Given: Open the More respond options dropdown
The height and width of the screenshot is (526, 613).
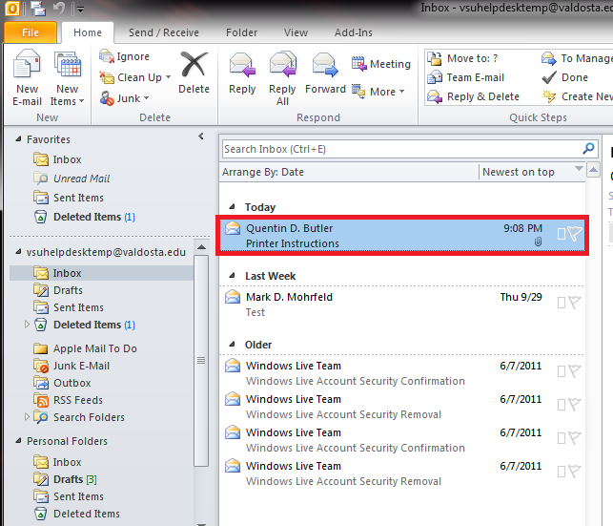Looking at the screenshot, I should tap(378, 92).
